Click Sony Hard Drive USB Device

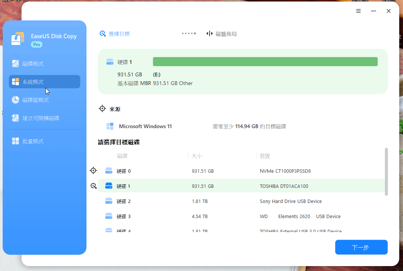[291, 201]
